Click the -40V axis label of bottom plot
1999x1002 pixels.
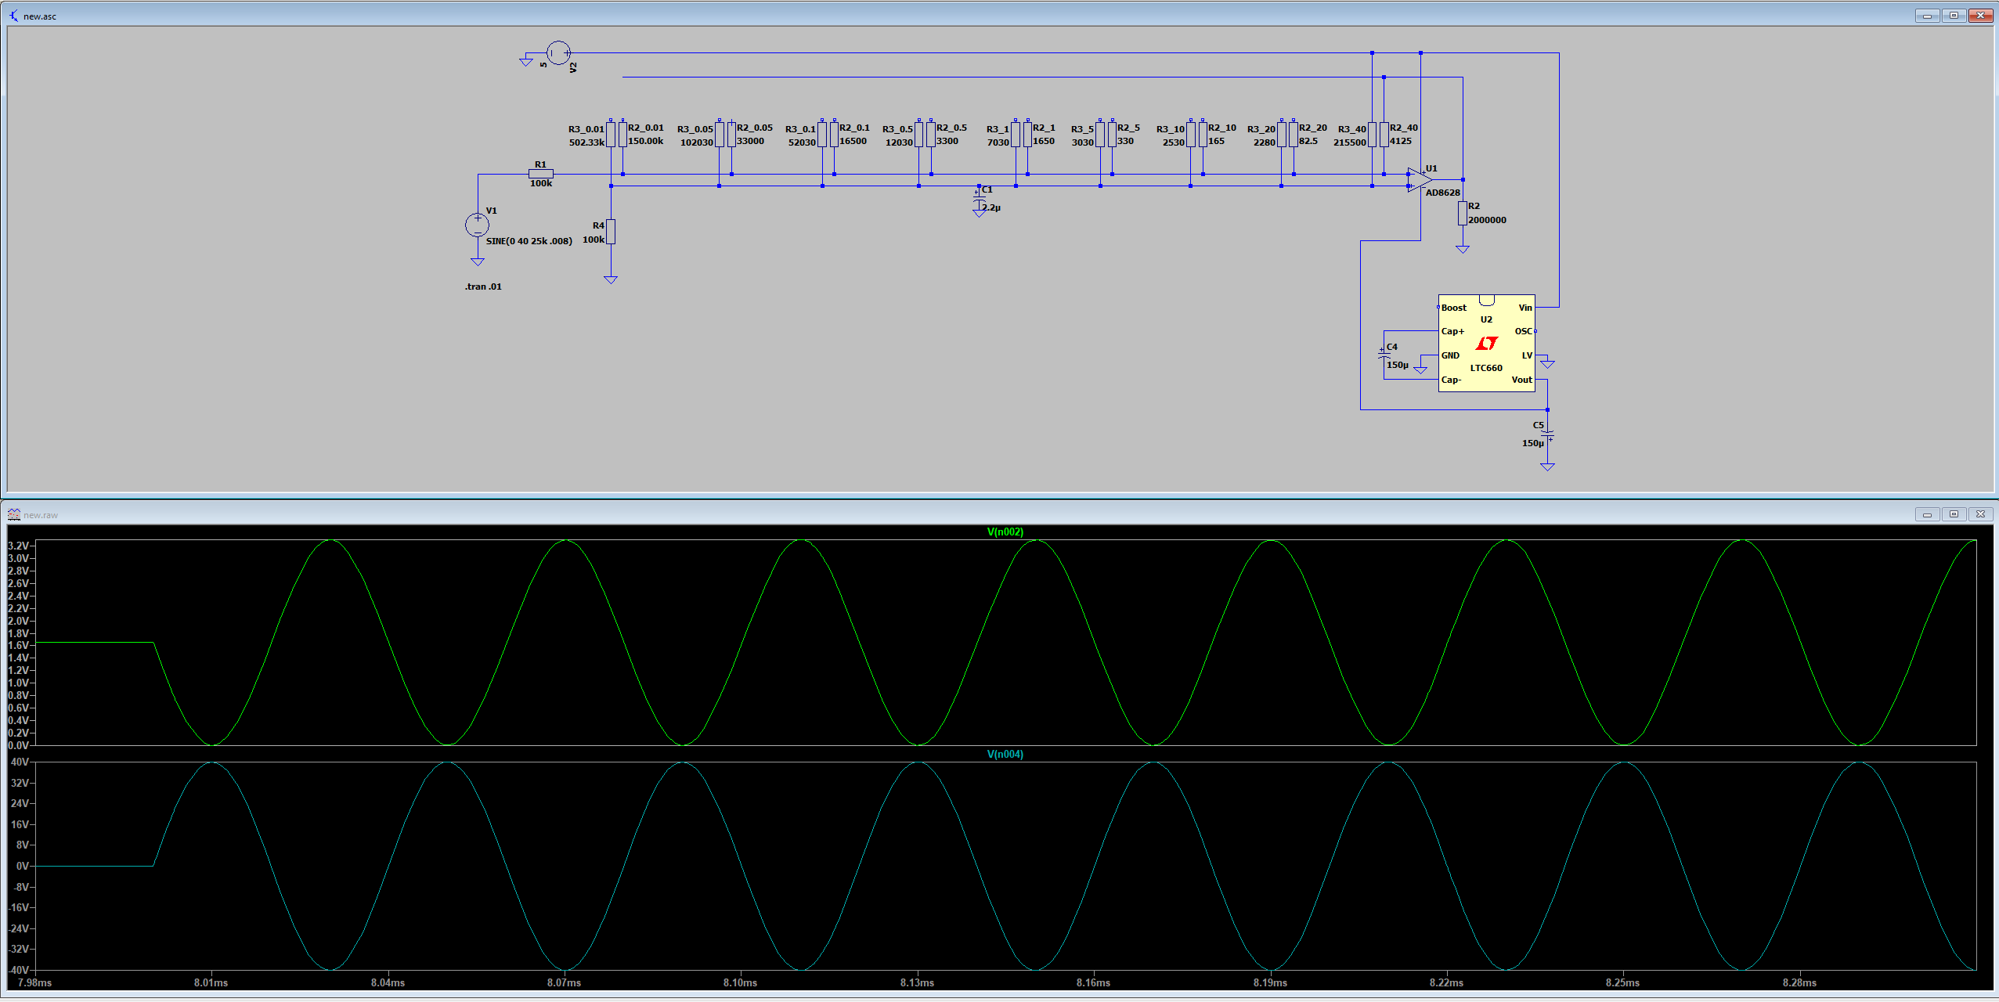pos(19,970)
